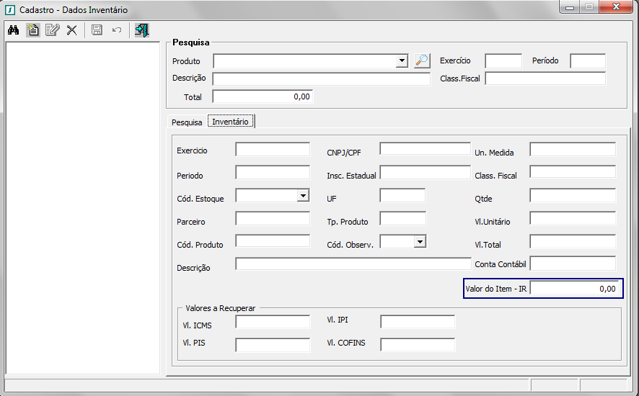Click the CNPJ/CPF input field

pyautogui.click(x=425, y=149)
